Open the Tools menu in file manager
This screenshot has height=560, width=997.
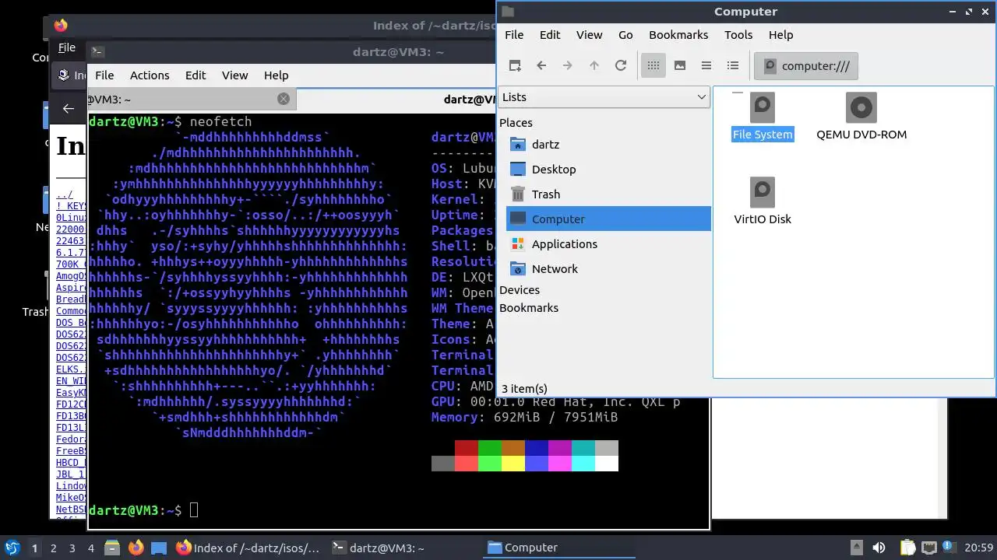click(x=738, y=34)
